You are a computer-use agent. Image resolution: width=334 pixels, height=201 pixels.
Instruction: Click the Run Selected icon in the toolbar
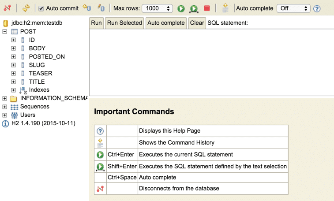(x=194, y=9)
